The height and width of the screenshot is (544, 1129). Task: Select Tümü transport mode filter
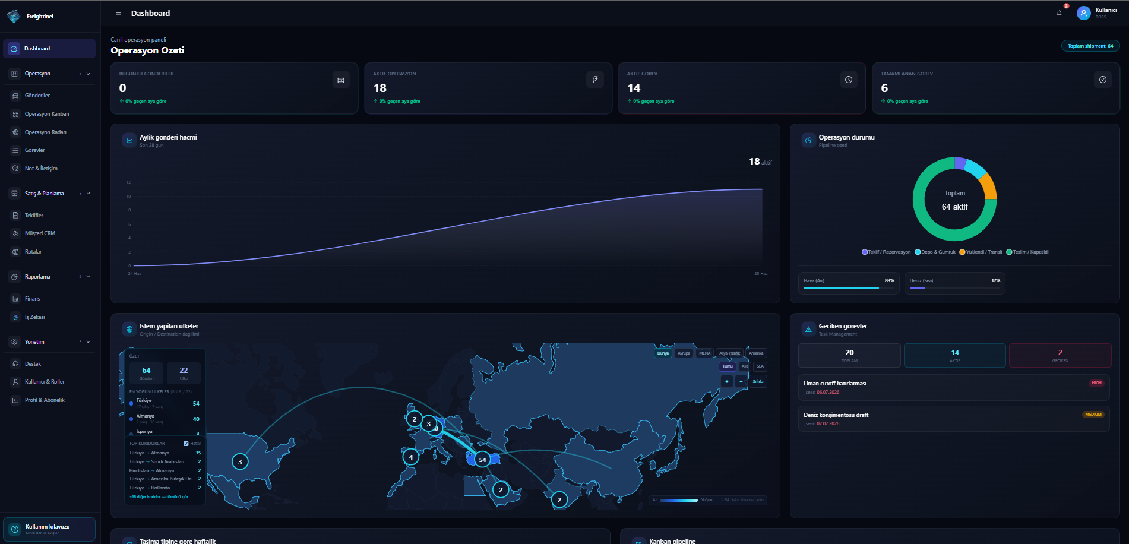point(728,366)
